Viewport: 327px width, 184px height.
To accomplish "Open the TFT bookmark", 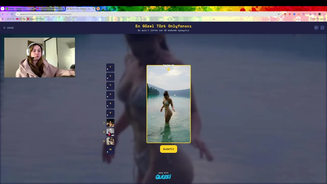I will point(36,19).
